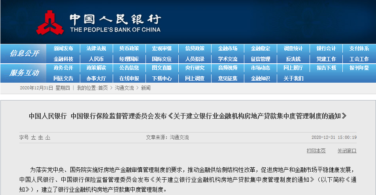Open the 金融市场 section
This screenshot has height=195, width=376.
[x=228, y=48]
